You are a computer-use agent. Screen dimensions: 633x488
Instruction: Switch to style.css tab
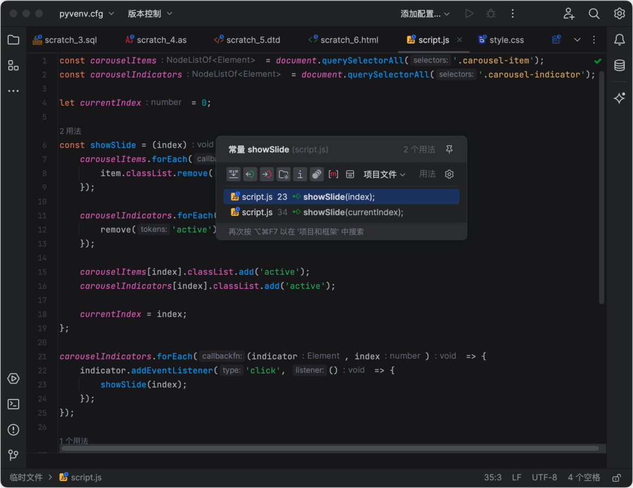coord(501,40)
